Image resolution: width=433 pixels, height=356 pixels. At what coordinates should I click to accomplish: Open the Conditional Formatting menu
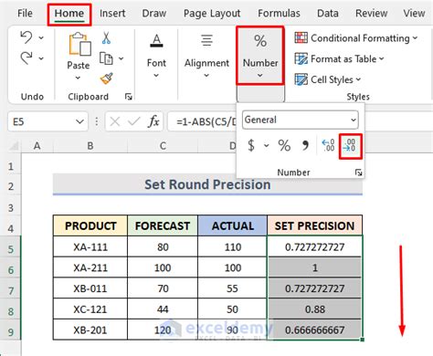tap(356, 38)
